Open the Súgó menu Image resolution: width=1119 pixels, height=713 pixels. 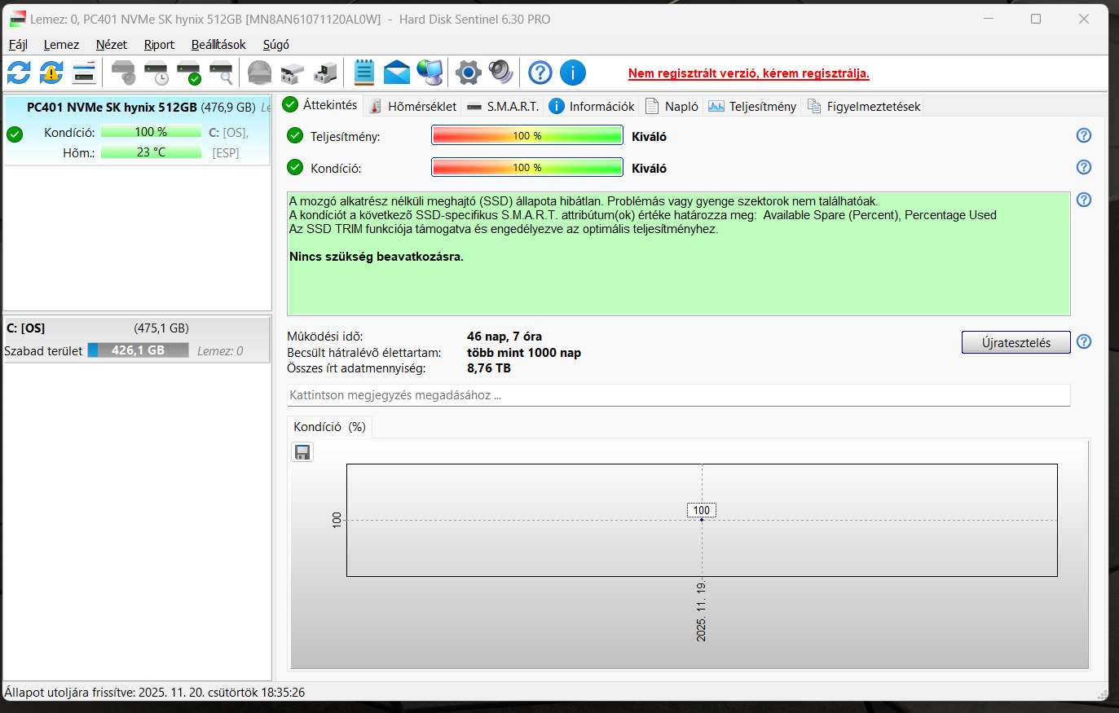(x=275, y=45)
